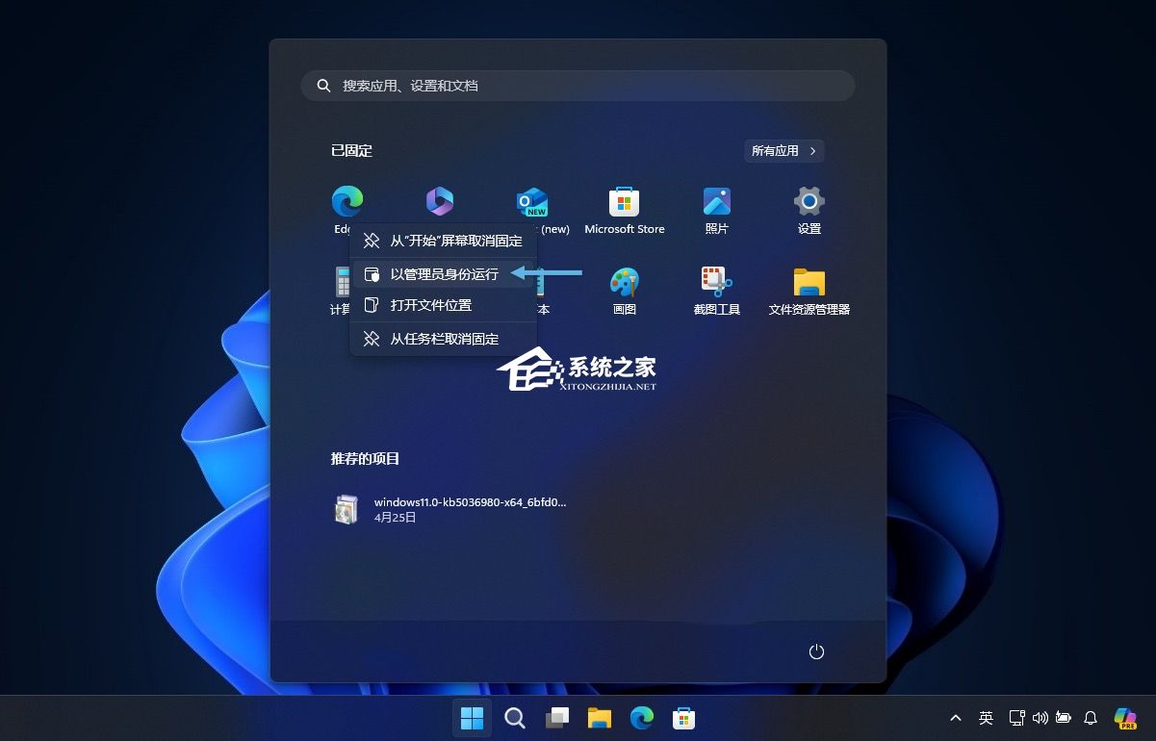Screen dimensions: 1156x741
Task: Expand hidden system tray icons chevron
Action: [955, 718]
